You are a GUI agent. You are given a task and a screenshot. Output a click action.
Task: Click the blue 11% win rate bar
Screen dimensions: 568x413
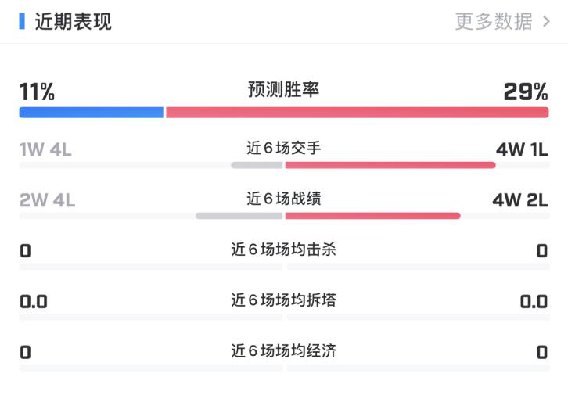pyautogui.click(x=92, y=113)
